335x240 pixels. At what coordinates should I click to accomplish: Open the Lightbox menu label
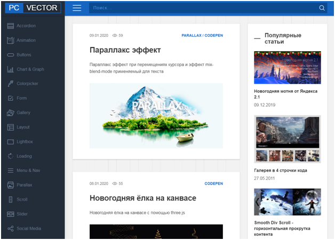coord(25,142)
